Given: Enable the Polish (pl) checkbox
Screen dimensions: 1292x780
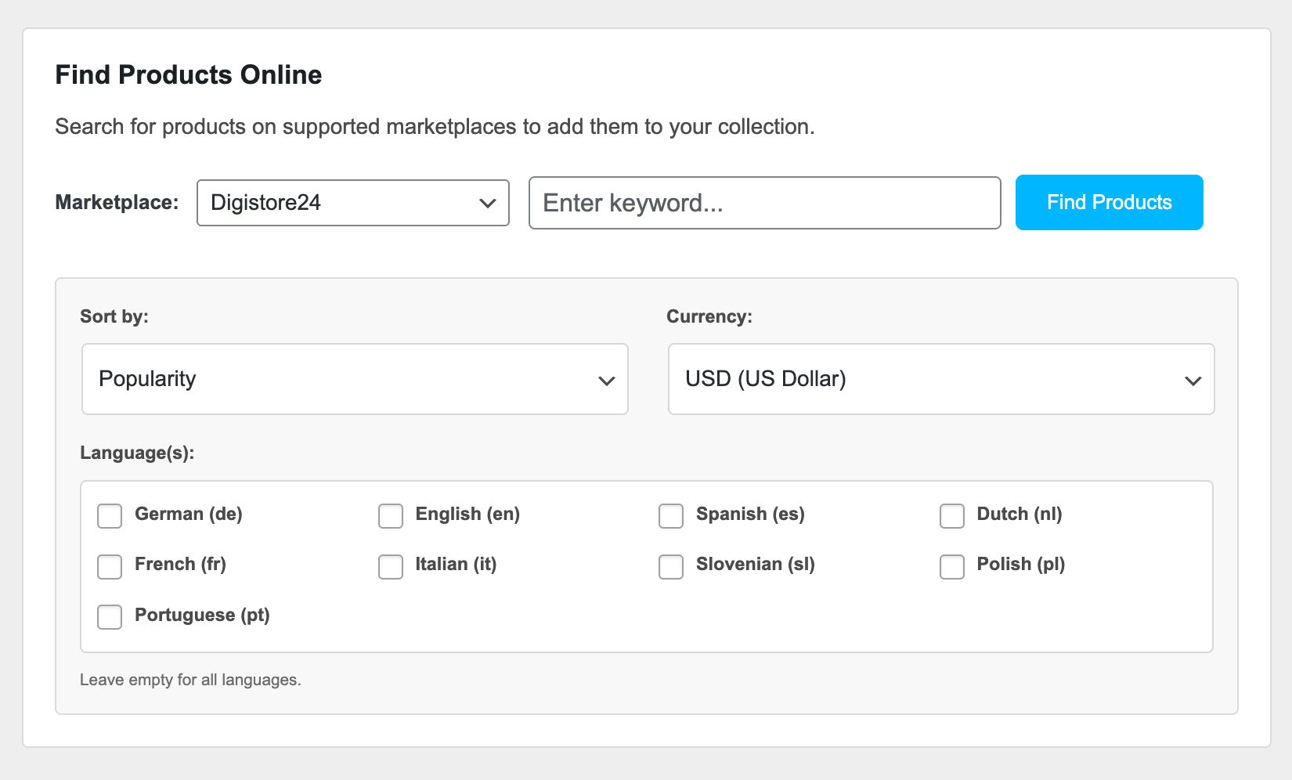Looking at the screenshot, I should 952,566.
